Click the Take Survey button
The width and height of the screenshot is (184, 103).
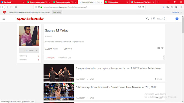(57, 12)
